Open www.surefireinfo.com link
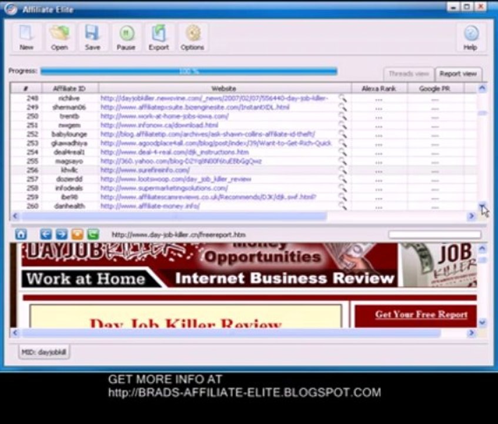 pyautogui.click(x=145, y=170)
